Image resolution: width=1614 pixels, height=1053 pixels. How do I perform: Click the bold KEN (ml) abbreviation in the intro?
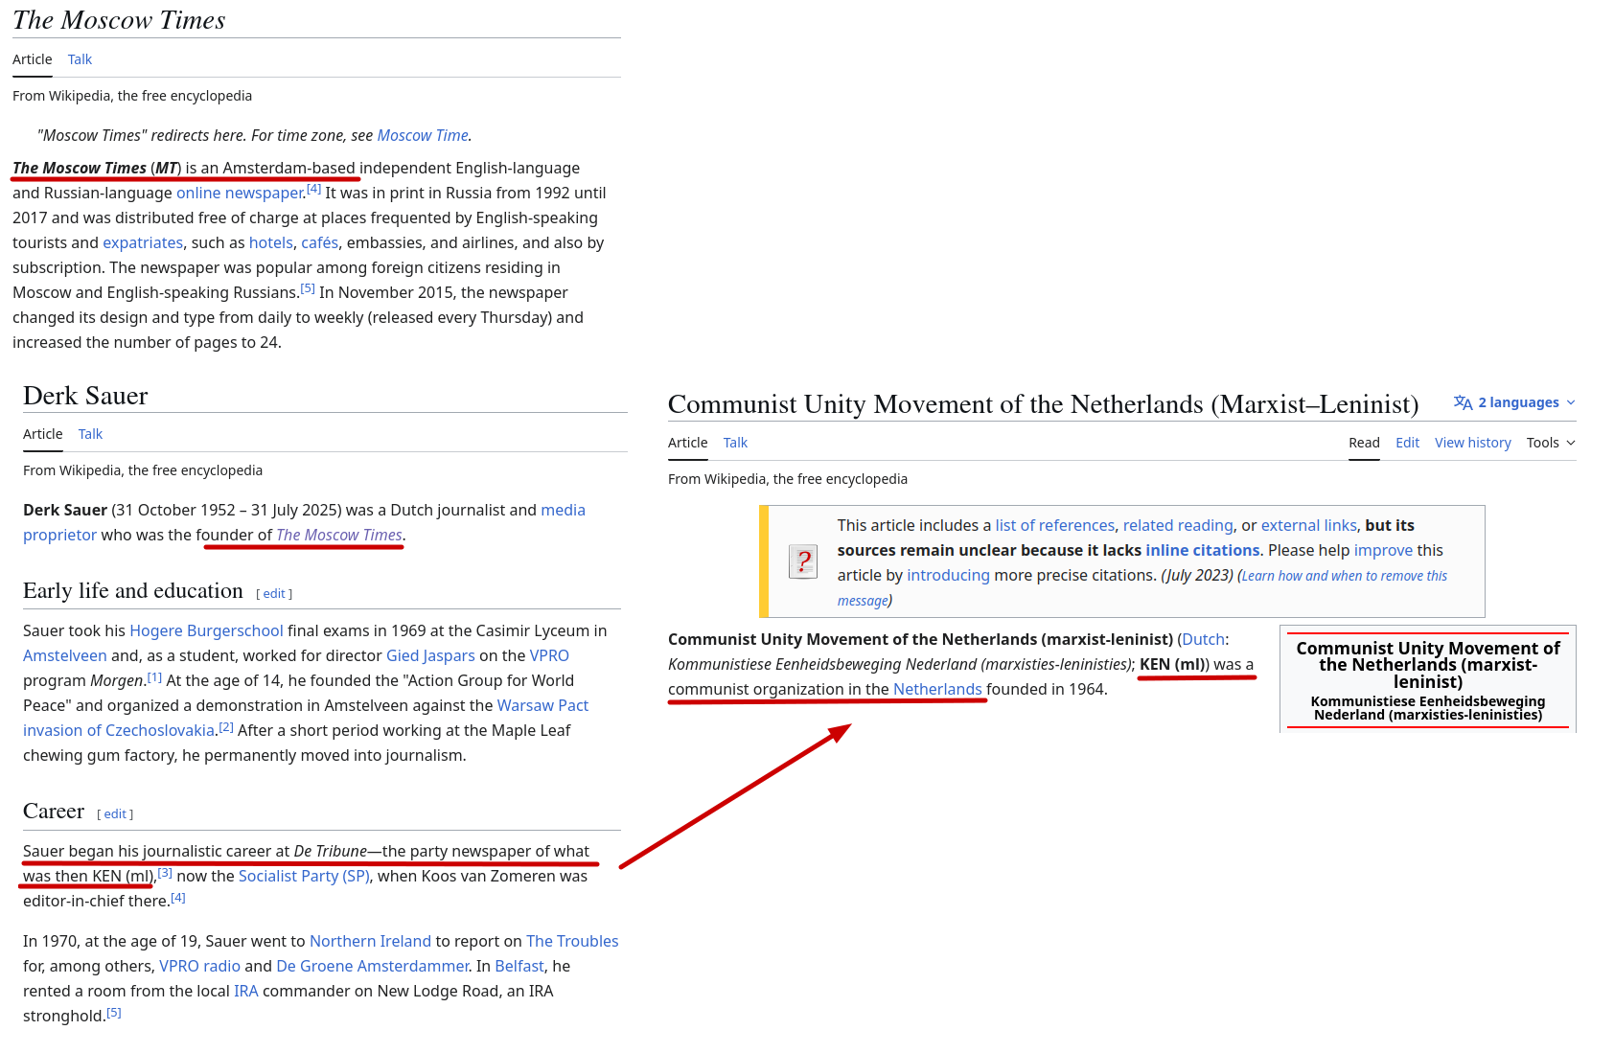pyautogui.click(x=1174, y=664)
